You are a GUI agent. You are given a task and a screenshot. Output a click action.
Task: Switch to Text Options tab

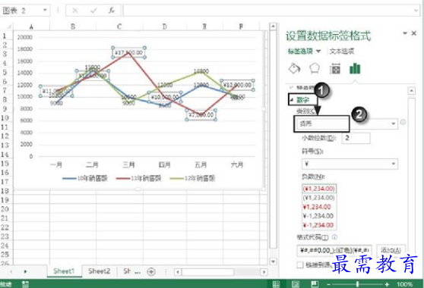pos(342,52)
